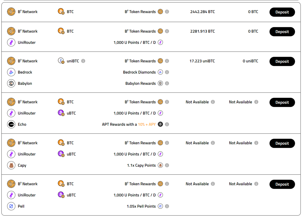
Task: Deposit into the 2281.913 BTC pool
Action: [282, 32]
